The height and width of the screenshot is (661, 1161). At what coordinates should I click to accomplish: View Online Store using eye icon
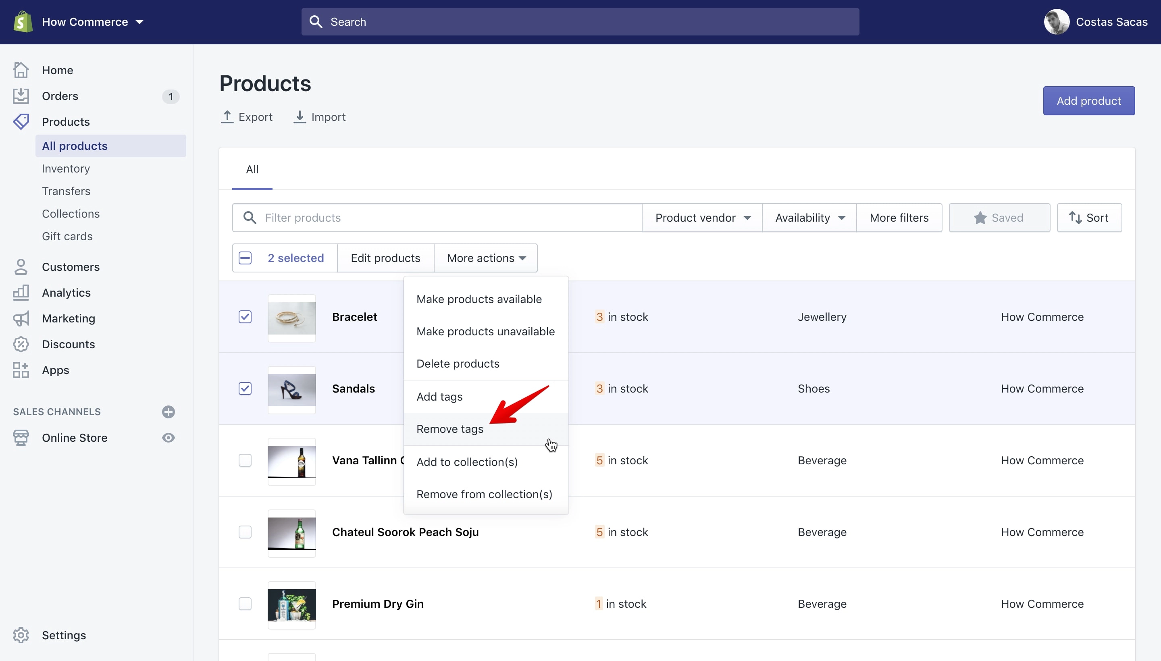[169, 438]
